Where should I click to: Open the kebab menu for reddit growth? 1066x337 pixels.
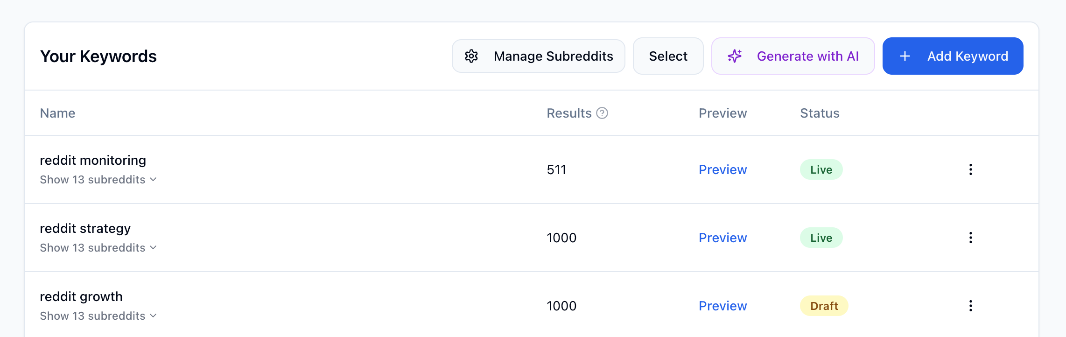(x=970, y=306)
